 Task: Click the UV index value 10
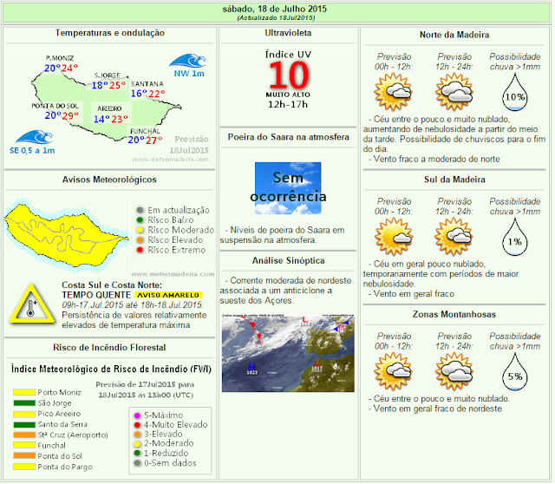coord(289,75)
